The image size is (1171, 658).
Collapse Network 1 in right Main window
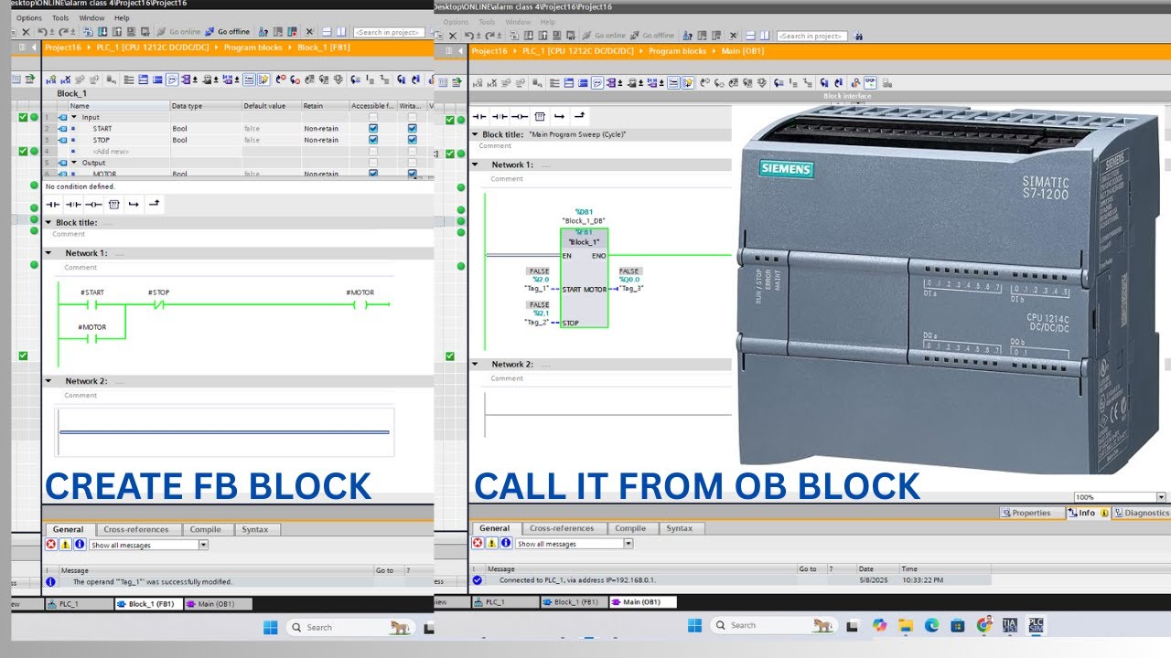pyautogui.click(x=476, y=165)
